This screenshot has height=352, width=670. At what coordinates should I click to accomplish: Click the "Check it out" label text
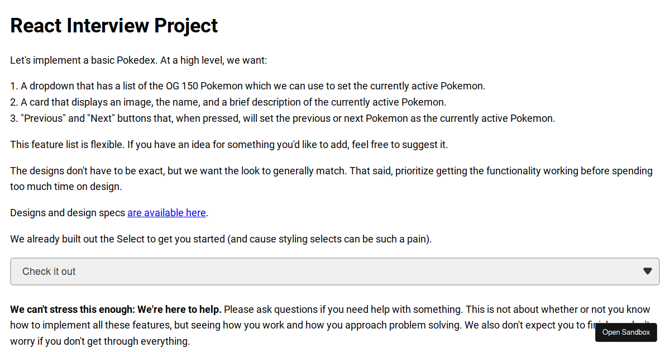[49, 272]
